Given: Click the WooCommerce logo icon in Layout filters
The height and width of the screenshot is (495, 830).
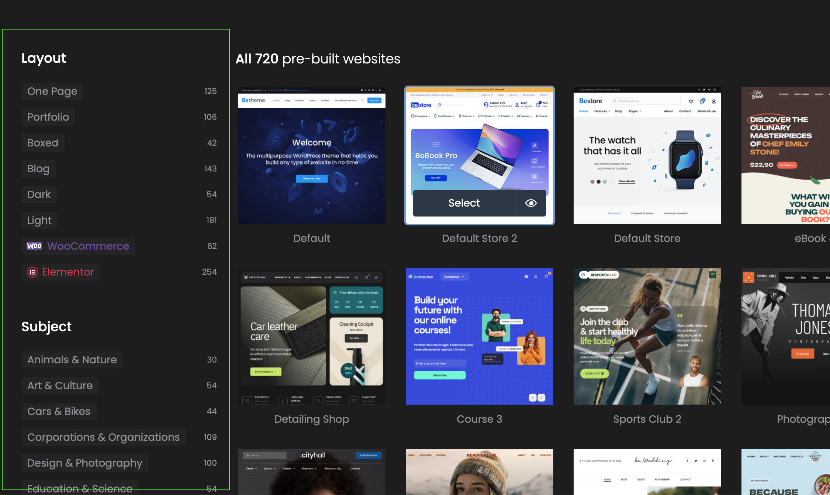Looking at the screenshot, I should [34, 246].
